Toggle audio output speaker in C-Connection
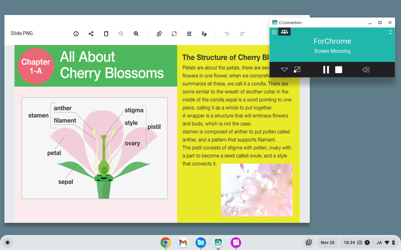The image size is (401, 250). (x=366, y=70)
